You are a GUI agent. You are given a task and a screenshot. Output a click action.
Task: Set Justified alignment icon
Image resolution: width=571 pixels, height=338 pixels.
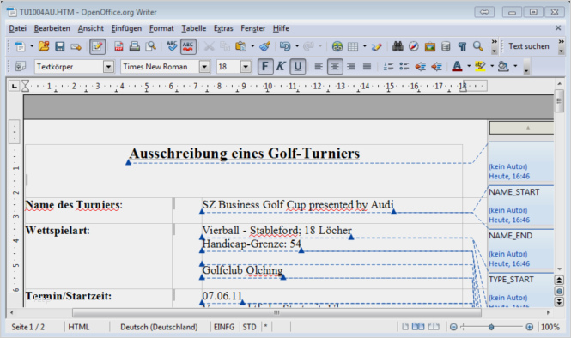368,67
